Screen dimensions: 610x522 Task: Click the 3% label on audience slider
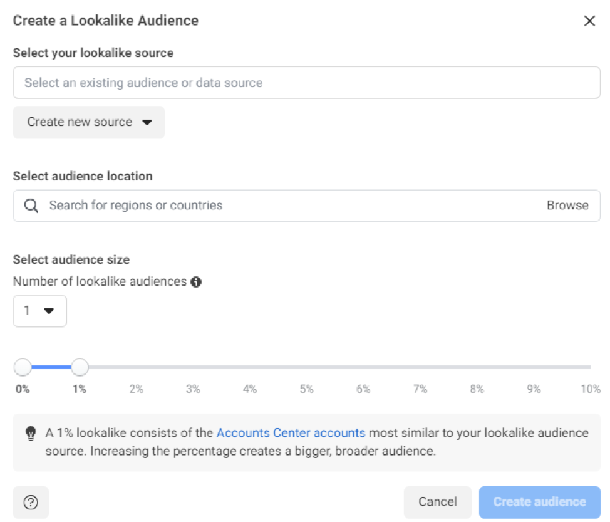[193, 389]
